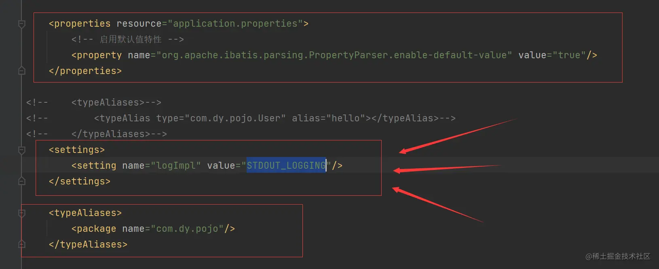Viewport: 659px width, 269px height.
Task: Click the opening settings tag
Action: coord(77,150)
